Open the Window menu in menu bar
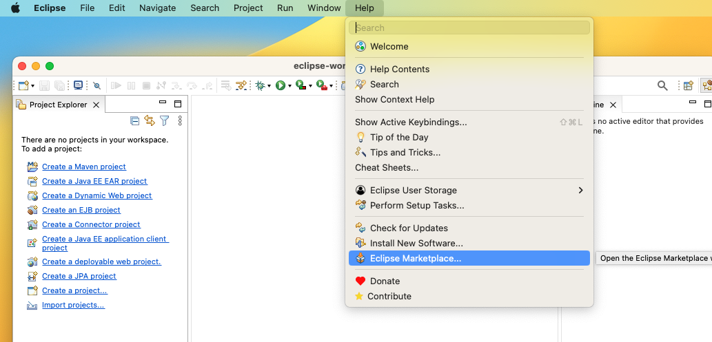Image resolution: width=712 pixels, height=342 pixels. (x=324, y=8)
